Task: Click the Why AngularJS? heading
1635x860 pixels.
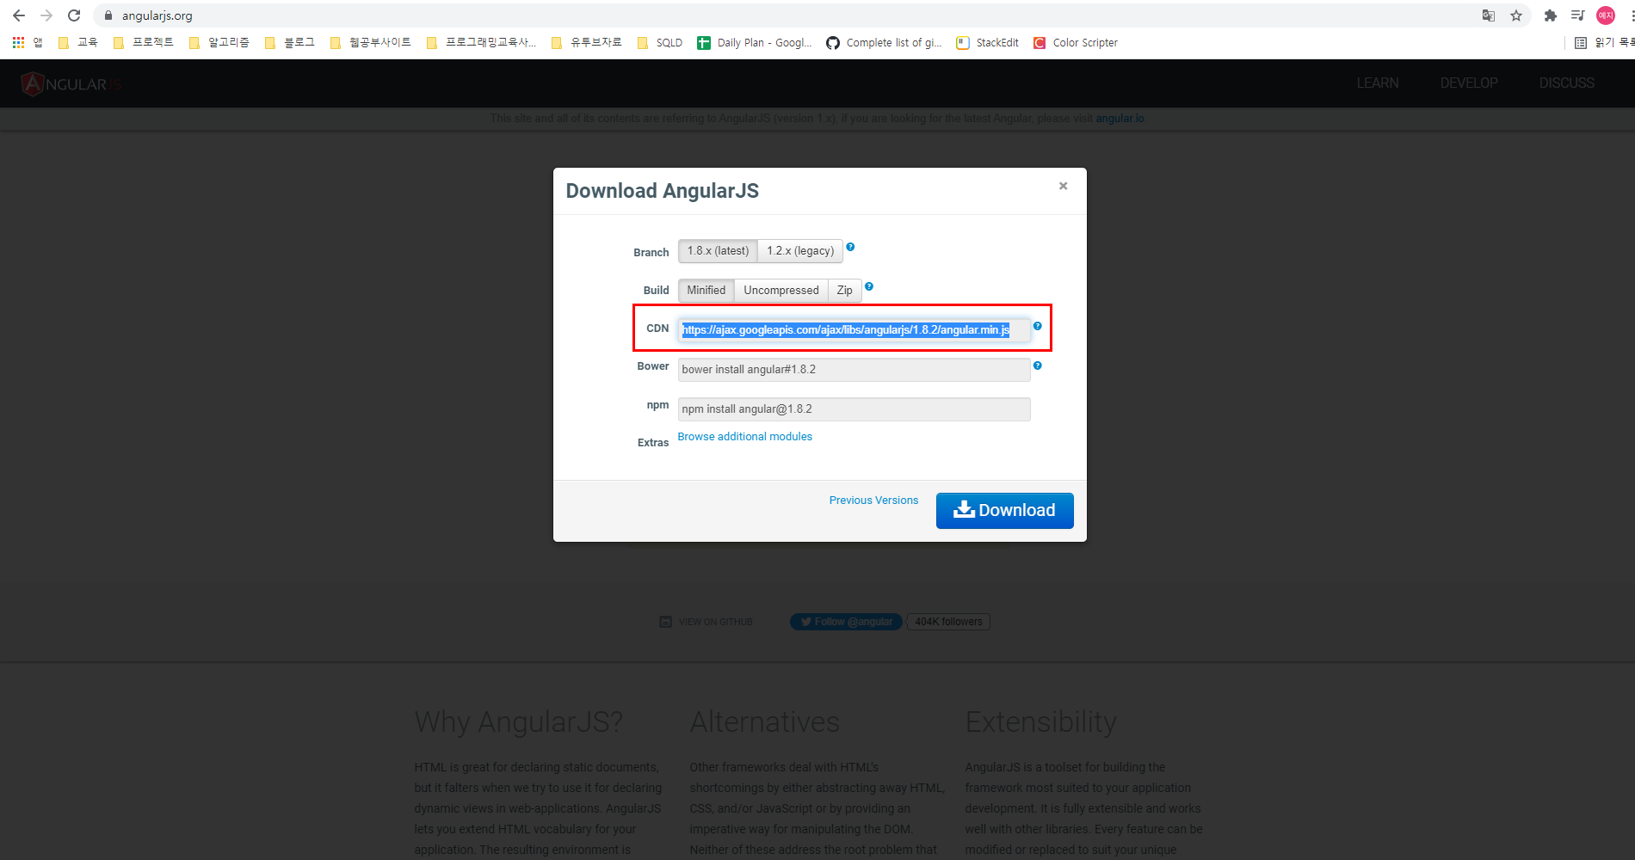Action: pos(518,722)
